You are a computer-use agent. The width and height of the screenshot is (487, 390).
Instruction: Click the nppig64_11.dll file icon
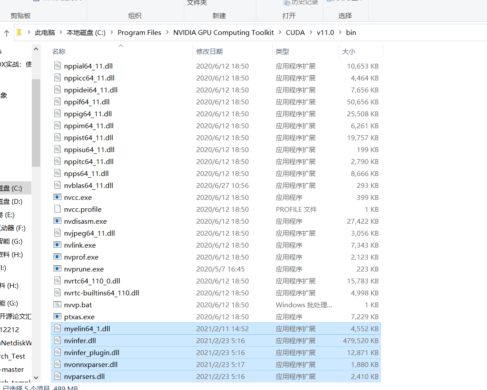tap(57, 114)
